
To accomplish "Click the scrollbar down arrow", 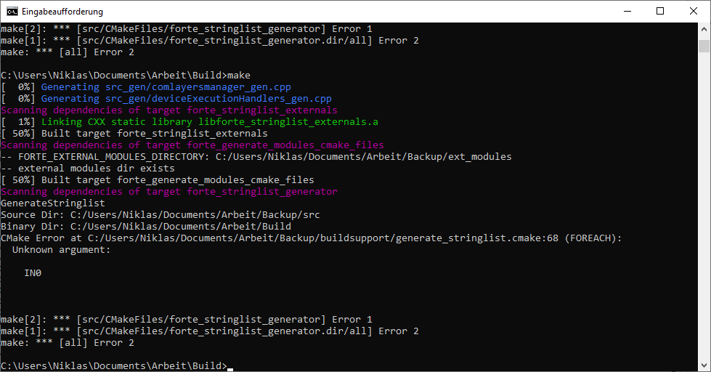I will pyautogui.click(x=704, y=365).
